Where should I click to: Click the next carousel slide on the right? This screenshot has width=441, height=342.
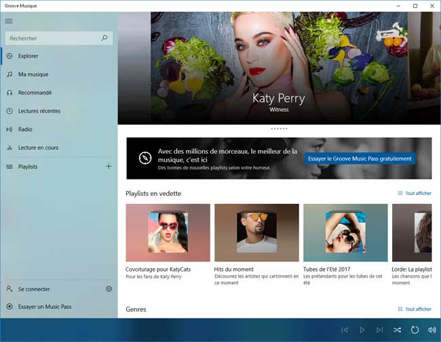pyautogui.click(x=425, y=68)
